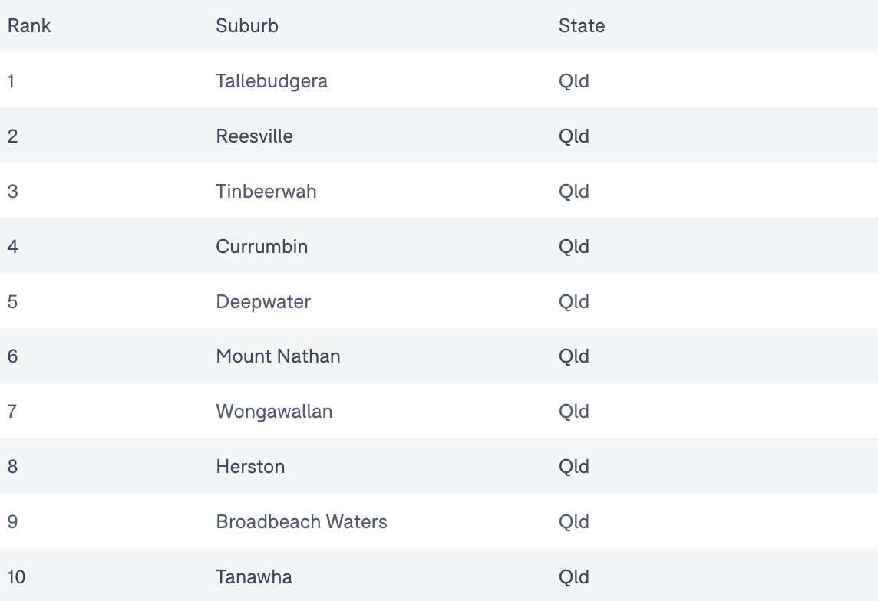This screenshot has height=601, width=878.
Task: Click Qld state in Tallebudgera row
Action: point(573,81)
